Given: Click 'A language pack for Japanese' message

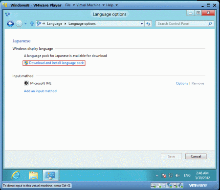Looking at the screenshot, I should pyautogui.click(x=66, y=56).
